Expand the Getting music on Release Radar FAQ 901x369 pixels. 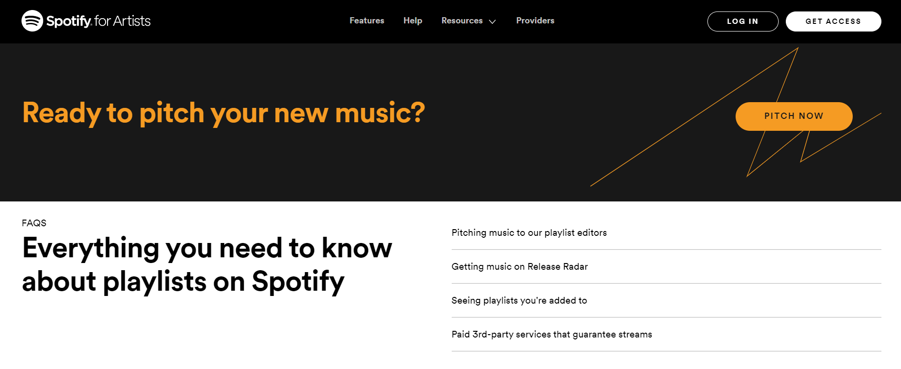point(520,267)
